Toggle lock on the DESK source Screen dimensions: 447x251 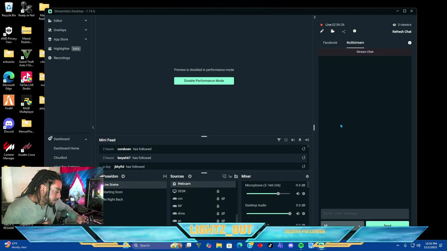click(218, 191)
